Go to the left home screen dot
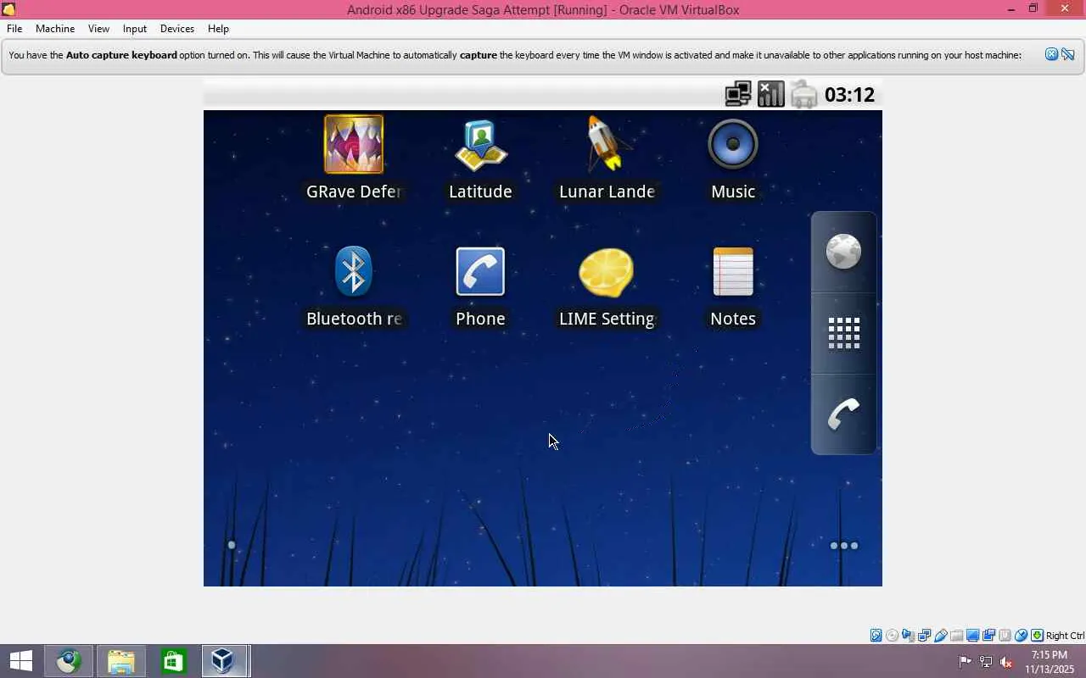This screenshot has height=678, width=1086. (232, 545)
